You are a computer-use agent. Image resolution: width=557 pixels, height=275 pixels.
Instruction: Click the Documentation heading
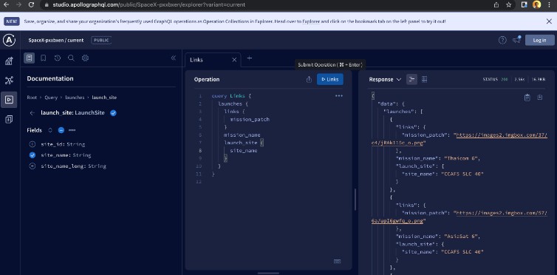coord(50,78)
